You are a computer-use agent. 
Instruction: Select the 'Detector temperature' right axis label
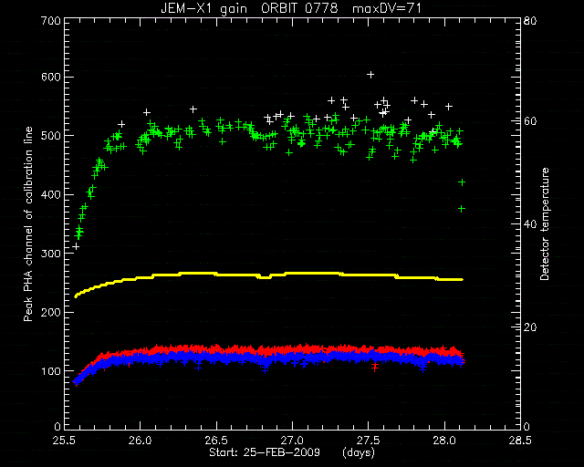pyautogui.click(x=545, y=224)
